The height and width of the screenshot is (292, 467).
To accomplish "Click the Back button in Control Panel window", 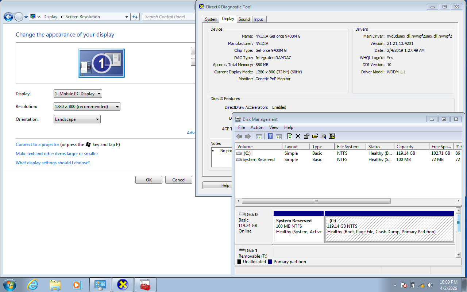I will pos(8,17).
